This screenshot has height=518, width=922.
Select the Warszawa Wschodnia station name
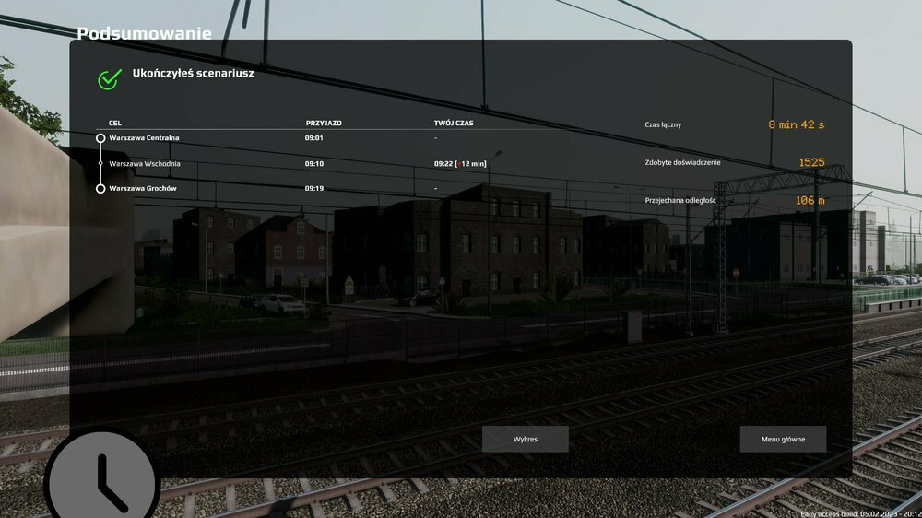(144, 163)
